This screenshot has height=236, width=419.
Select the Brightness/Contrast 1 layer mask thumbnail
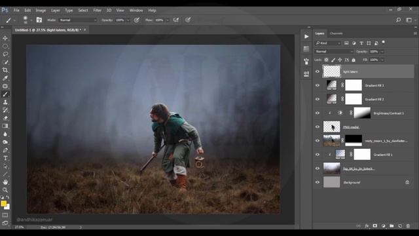362,113
